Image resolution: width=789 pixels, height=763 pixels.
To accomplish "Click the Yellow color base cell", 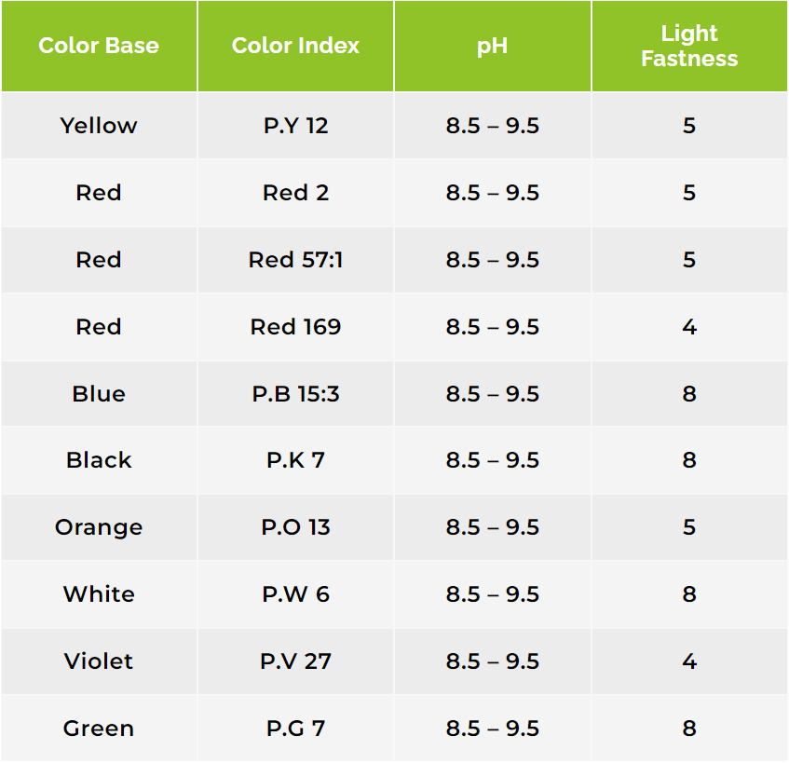I will coord(99,126).
